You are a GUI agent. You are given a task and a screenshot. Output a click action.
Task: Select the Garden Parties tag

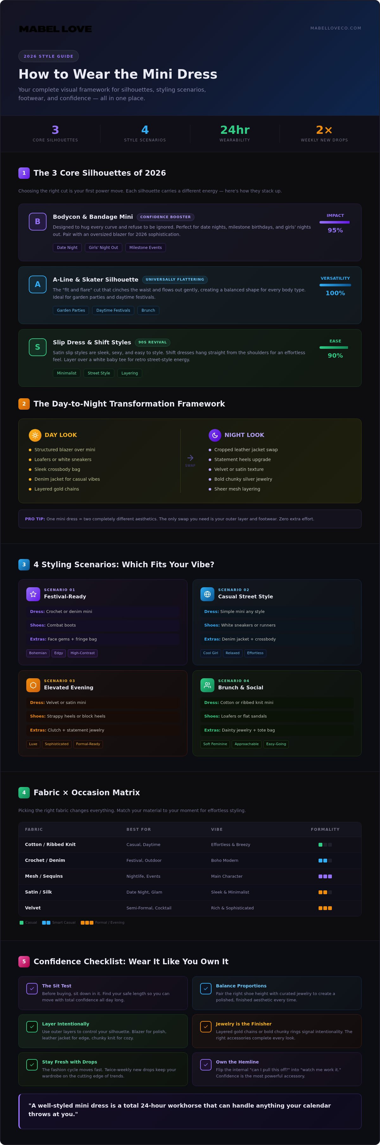click(x=71, y=310)
